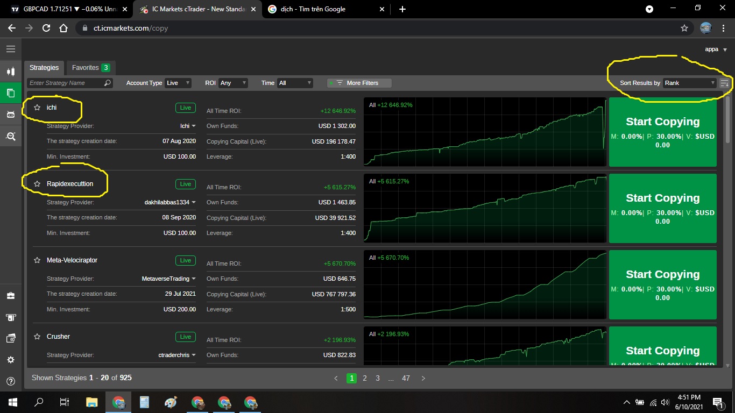Start Copying the Meta-Velociraptor strategy
The height and width of the screenshot is (413, 735).
pos(662,285)
